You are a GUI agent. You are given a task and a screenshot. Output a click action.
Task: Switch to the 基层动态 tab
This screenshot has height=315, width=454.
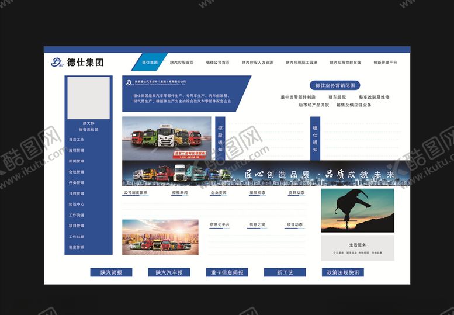coord(257,193)
